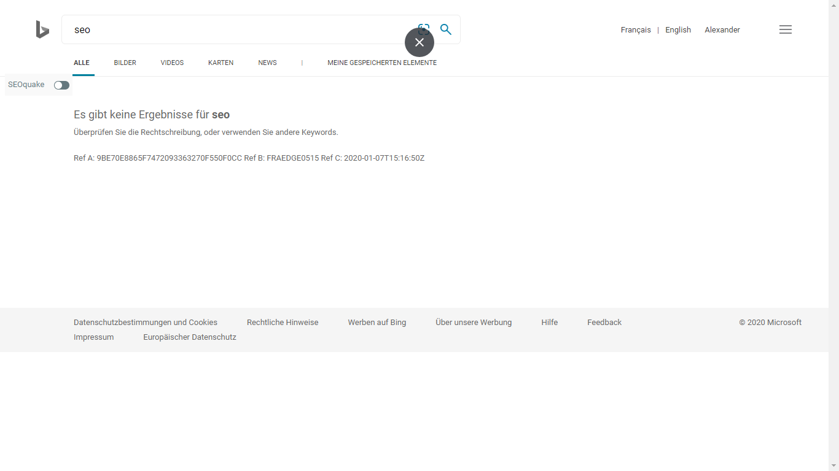Switch to the BILDER tab
Viewport: 839px width, 471px height.
click(125, 63)
